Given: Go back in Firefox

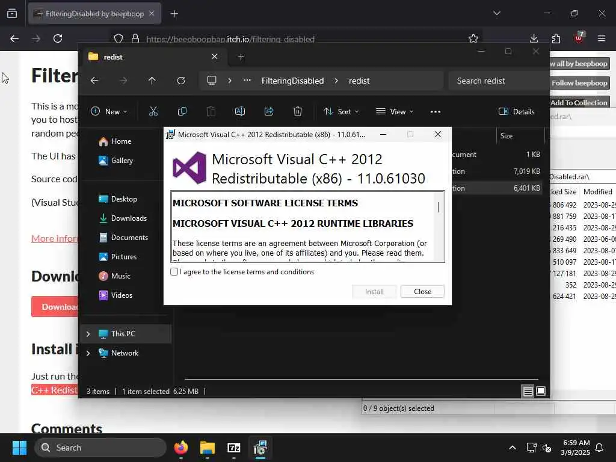Looking at the screenshot, I should [x=14, y=38].
